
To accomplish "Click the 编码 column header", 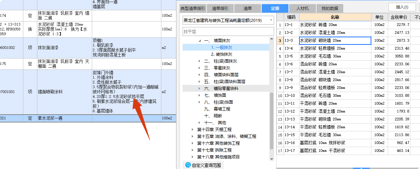I will (x=291, y=17).
